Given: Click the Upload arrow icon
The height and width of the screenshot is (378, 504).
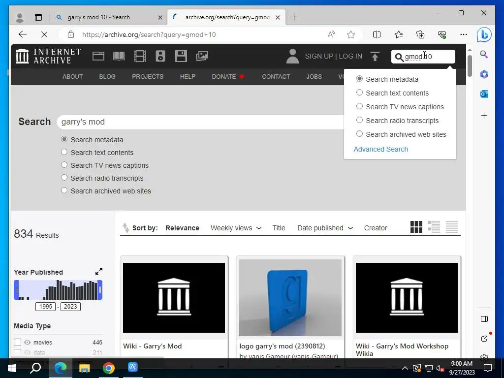Looking at the screenshot, I should (x=375, y=56).
